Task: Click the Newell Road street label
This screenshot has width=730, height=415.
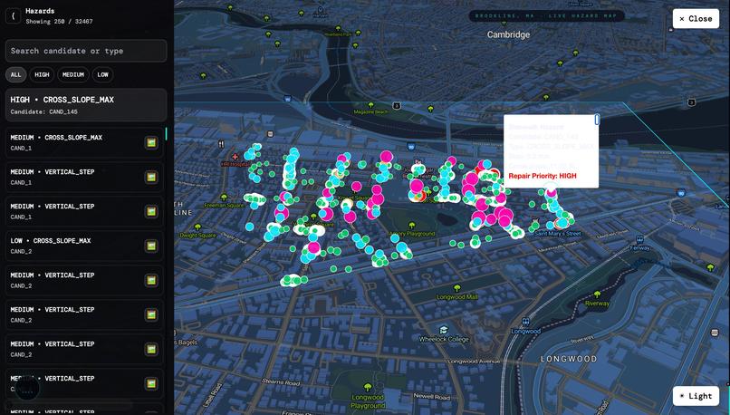Action: [x=432, y=397]
